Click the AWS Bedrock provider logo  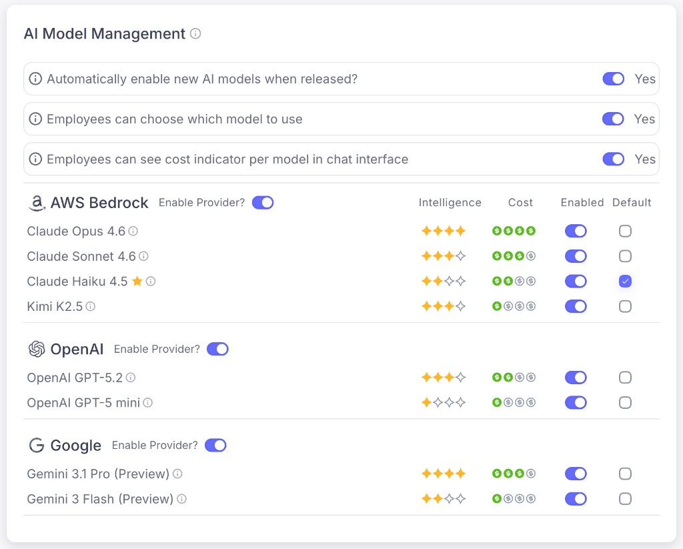(37, 203)
